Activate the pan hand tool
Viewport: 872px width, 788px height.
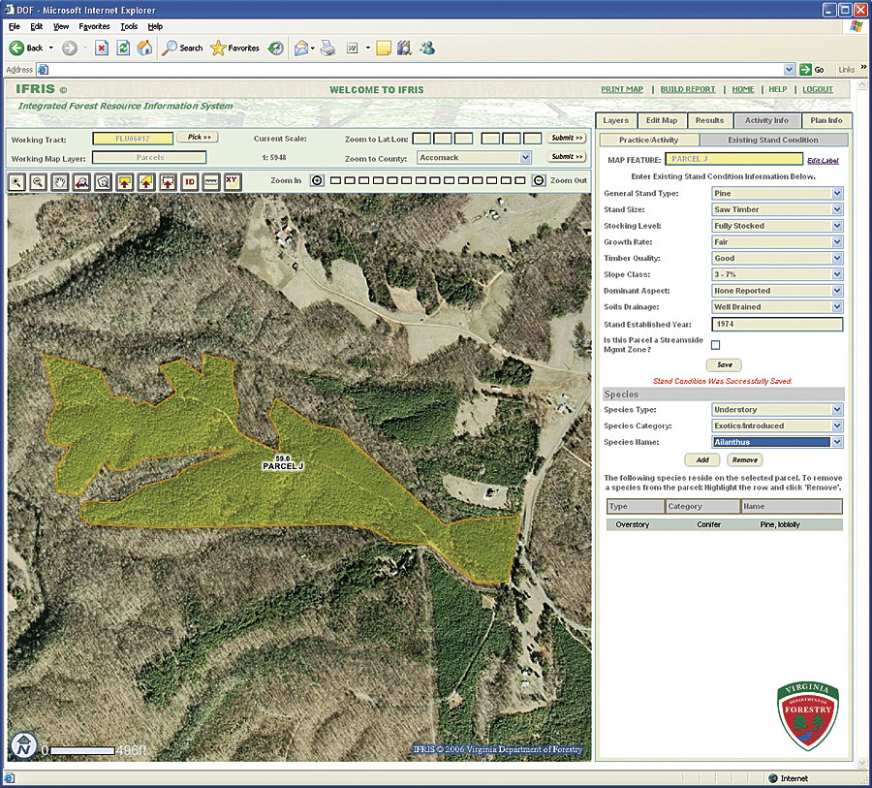click(60, 181)
